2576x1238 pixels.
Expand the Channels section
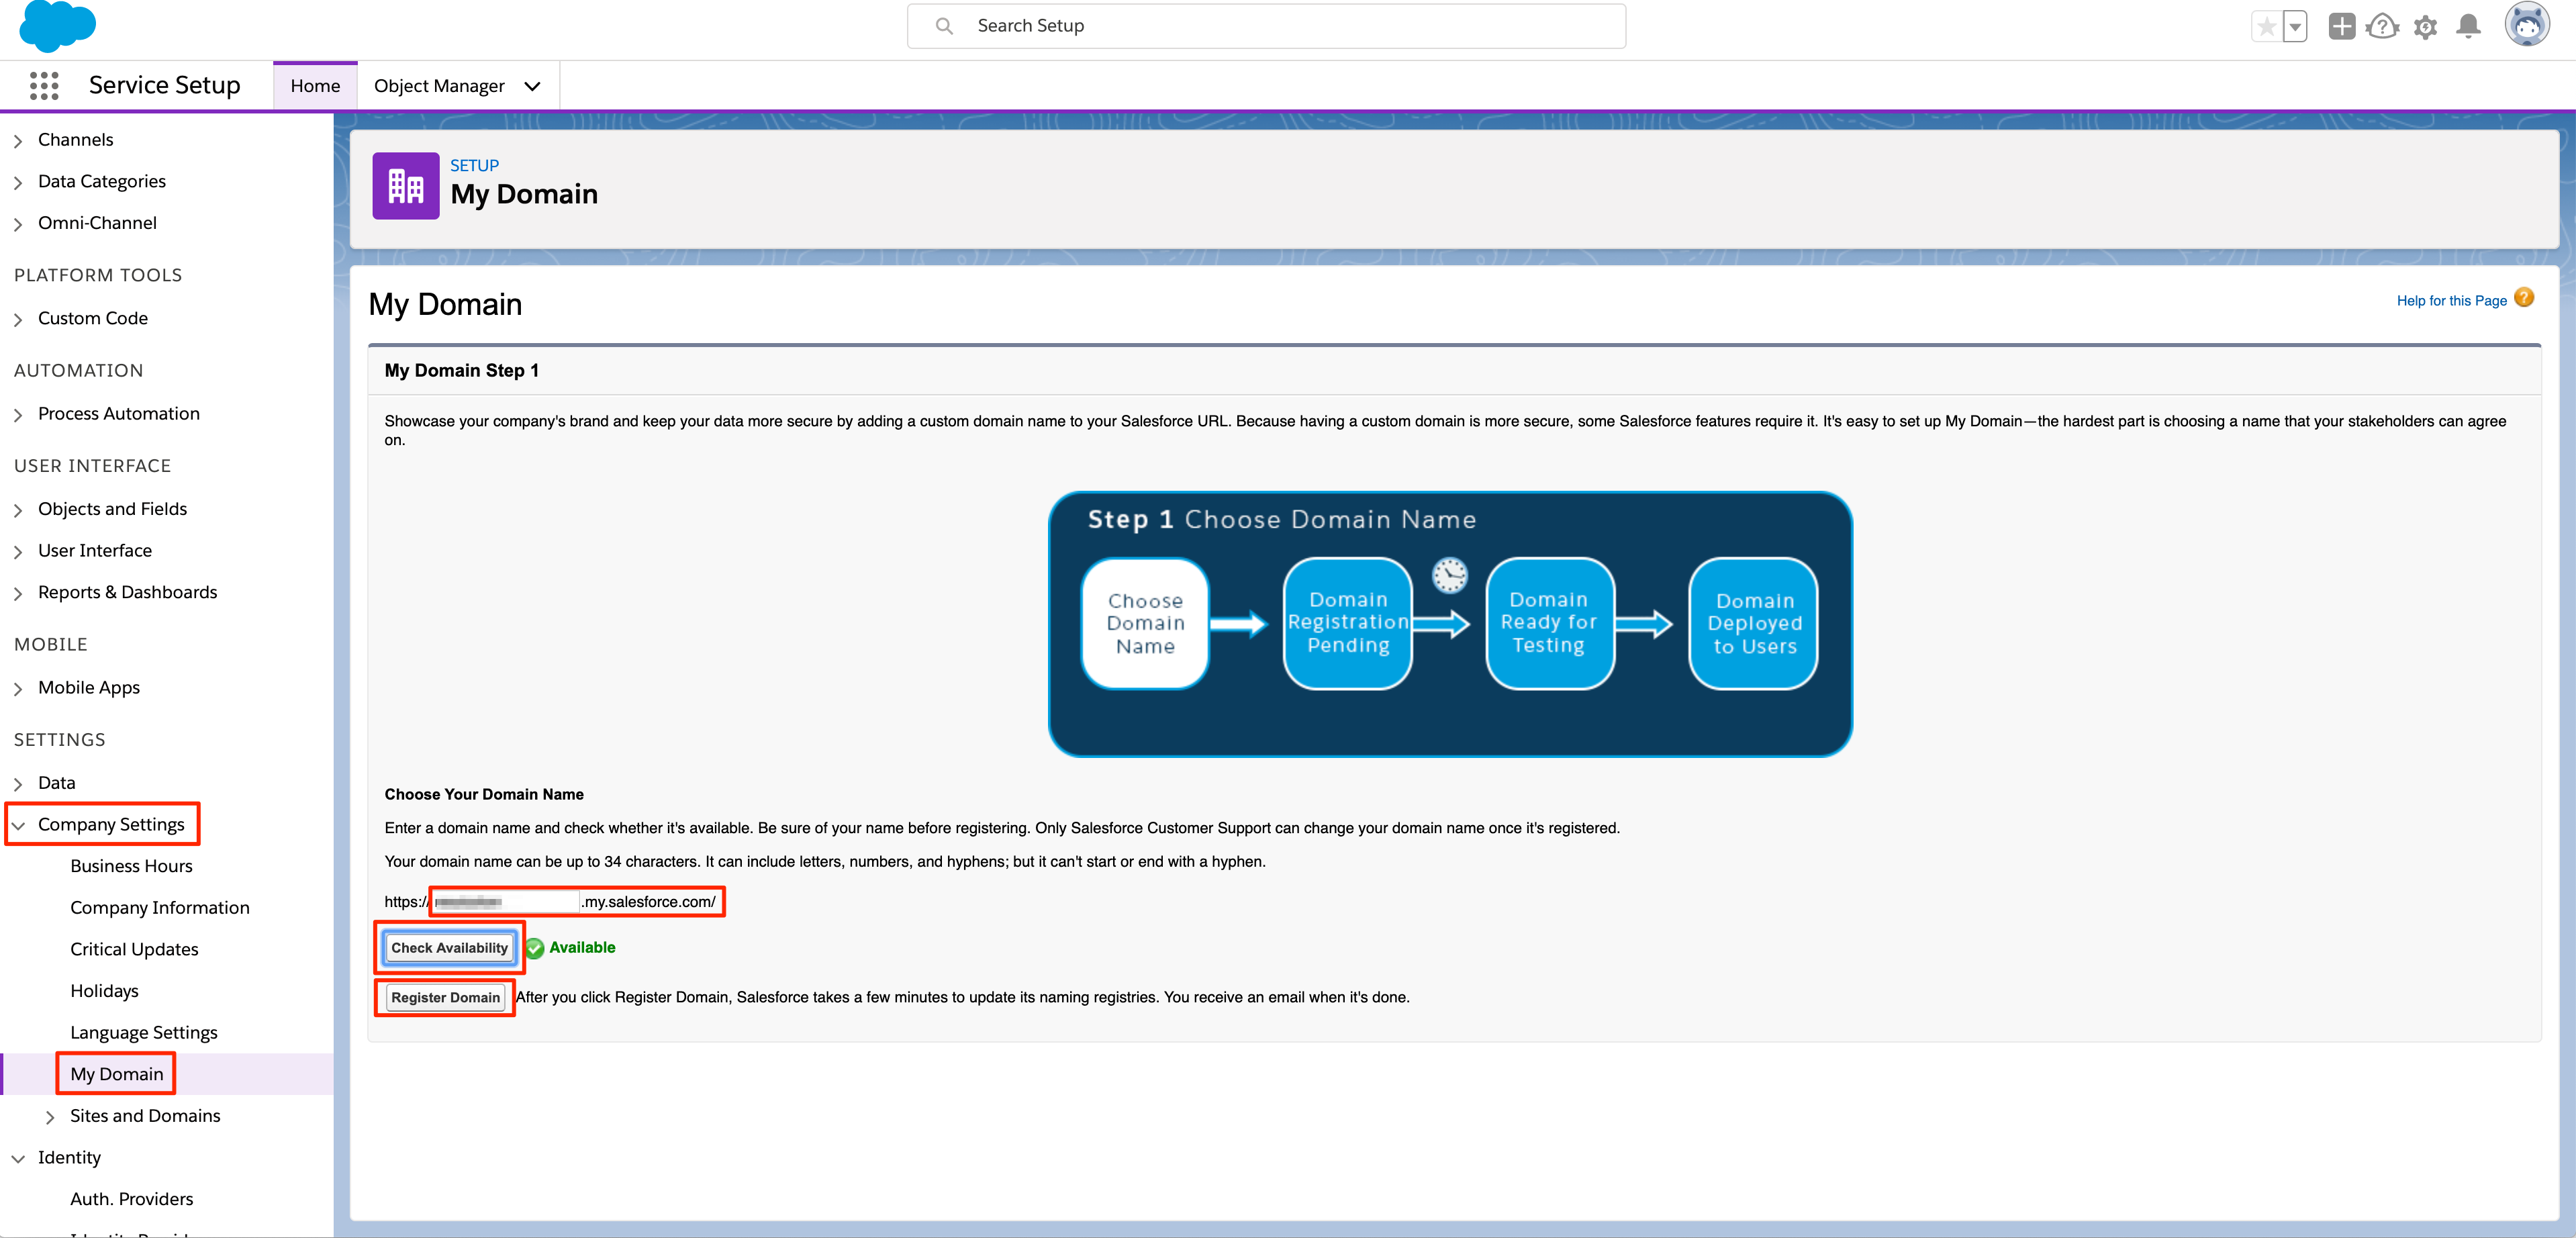coord(18,141)
